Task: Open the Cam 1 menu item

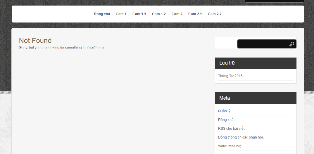Action: pyautogui.click(x=121, y=14)
